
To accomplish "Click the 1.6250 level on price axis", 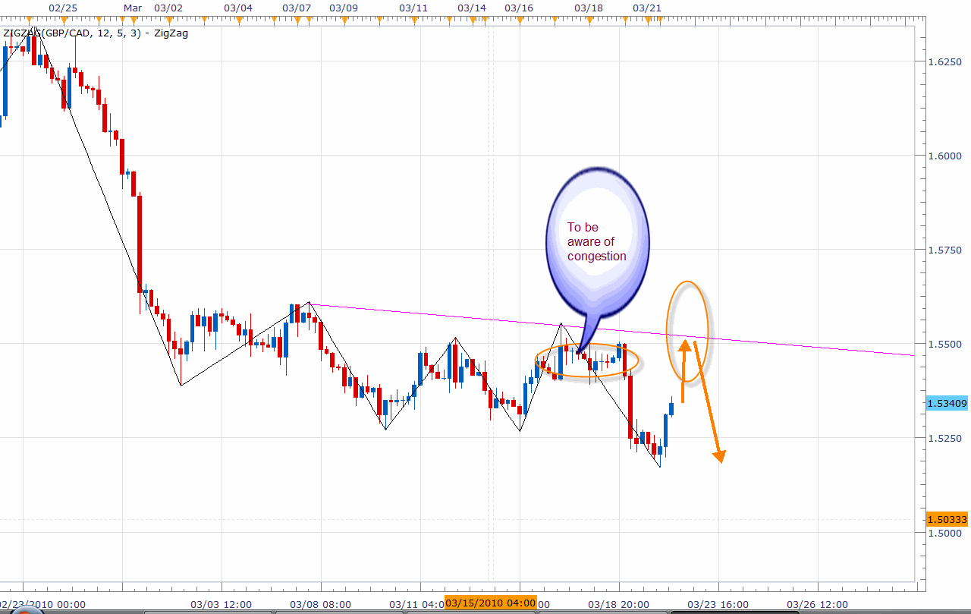I will [944, 61].
